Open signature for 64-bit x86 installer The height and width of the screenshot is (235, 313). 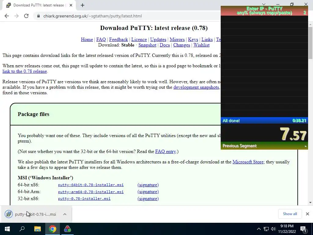coord(148,185)
